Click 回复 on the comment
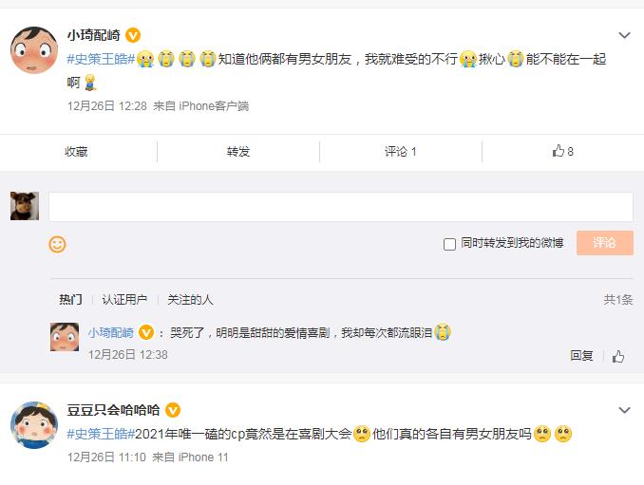The width and height of the screenshot is (644, 485). (x=581, y=356)
